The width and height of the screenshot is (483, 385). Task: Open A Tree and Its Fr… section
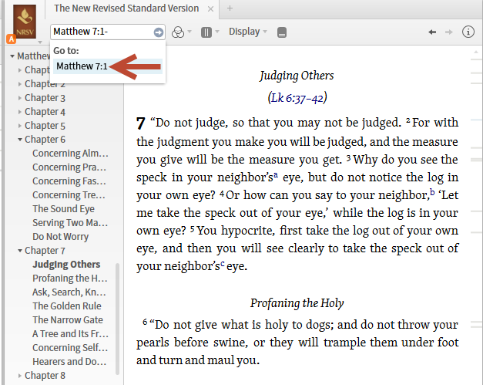(70, 334)
